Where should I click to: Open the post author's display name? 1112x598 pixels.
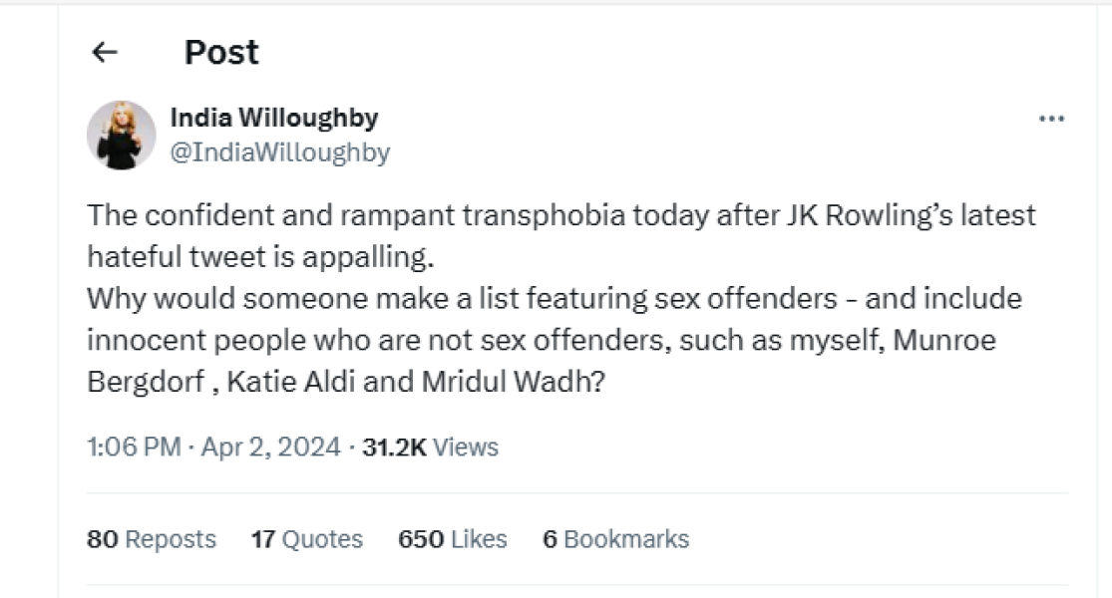click(273, 117)
